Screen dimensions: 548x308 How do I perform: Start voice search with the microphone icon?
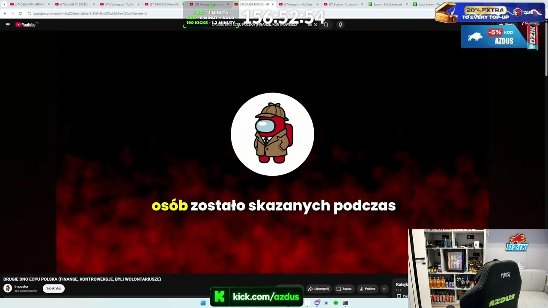[340, 25]
